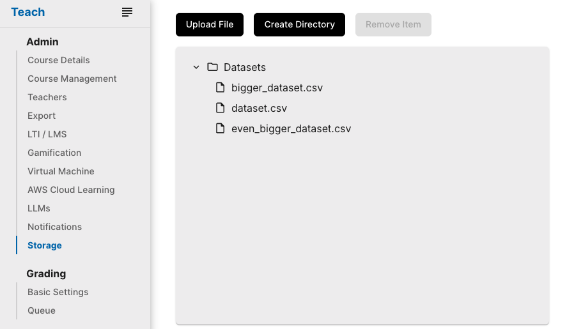The height and width of the screenshot is (329, 567).
Task: Click the even_bigger_dataset.csv file icon
Action: [x=221, y=128]
